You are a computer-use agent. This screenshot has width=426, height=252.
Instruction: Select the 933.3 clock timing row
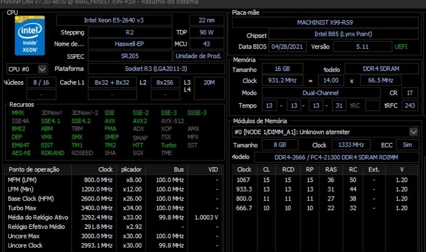pos(325,189)
